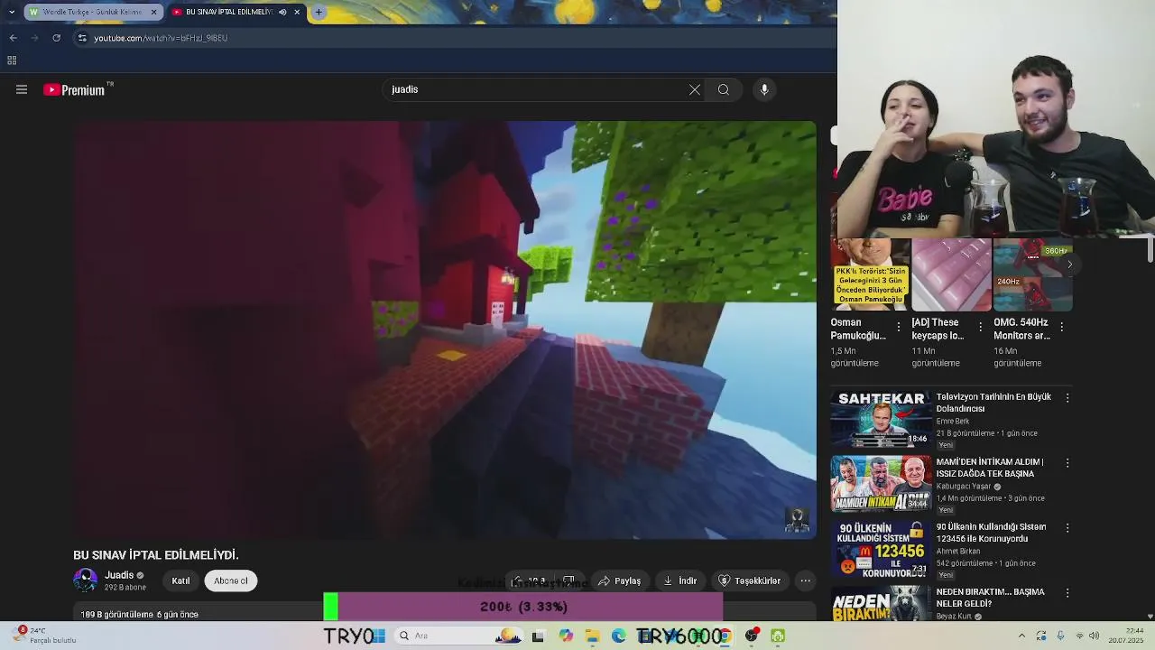
Task: Dislike the video with thumbs down
Action: coord(569,580)
